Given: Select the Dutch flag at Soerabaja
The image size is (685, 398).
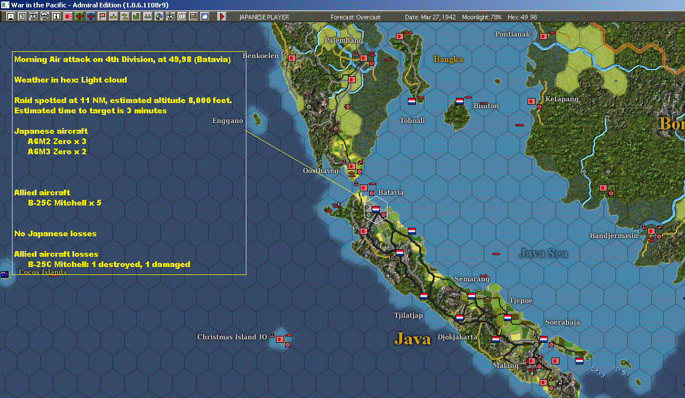Looking at the screenshot, I should tap(544, 339).
